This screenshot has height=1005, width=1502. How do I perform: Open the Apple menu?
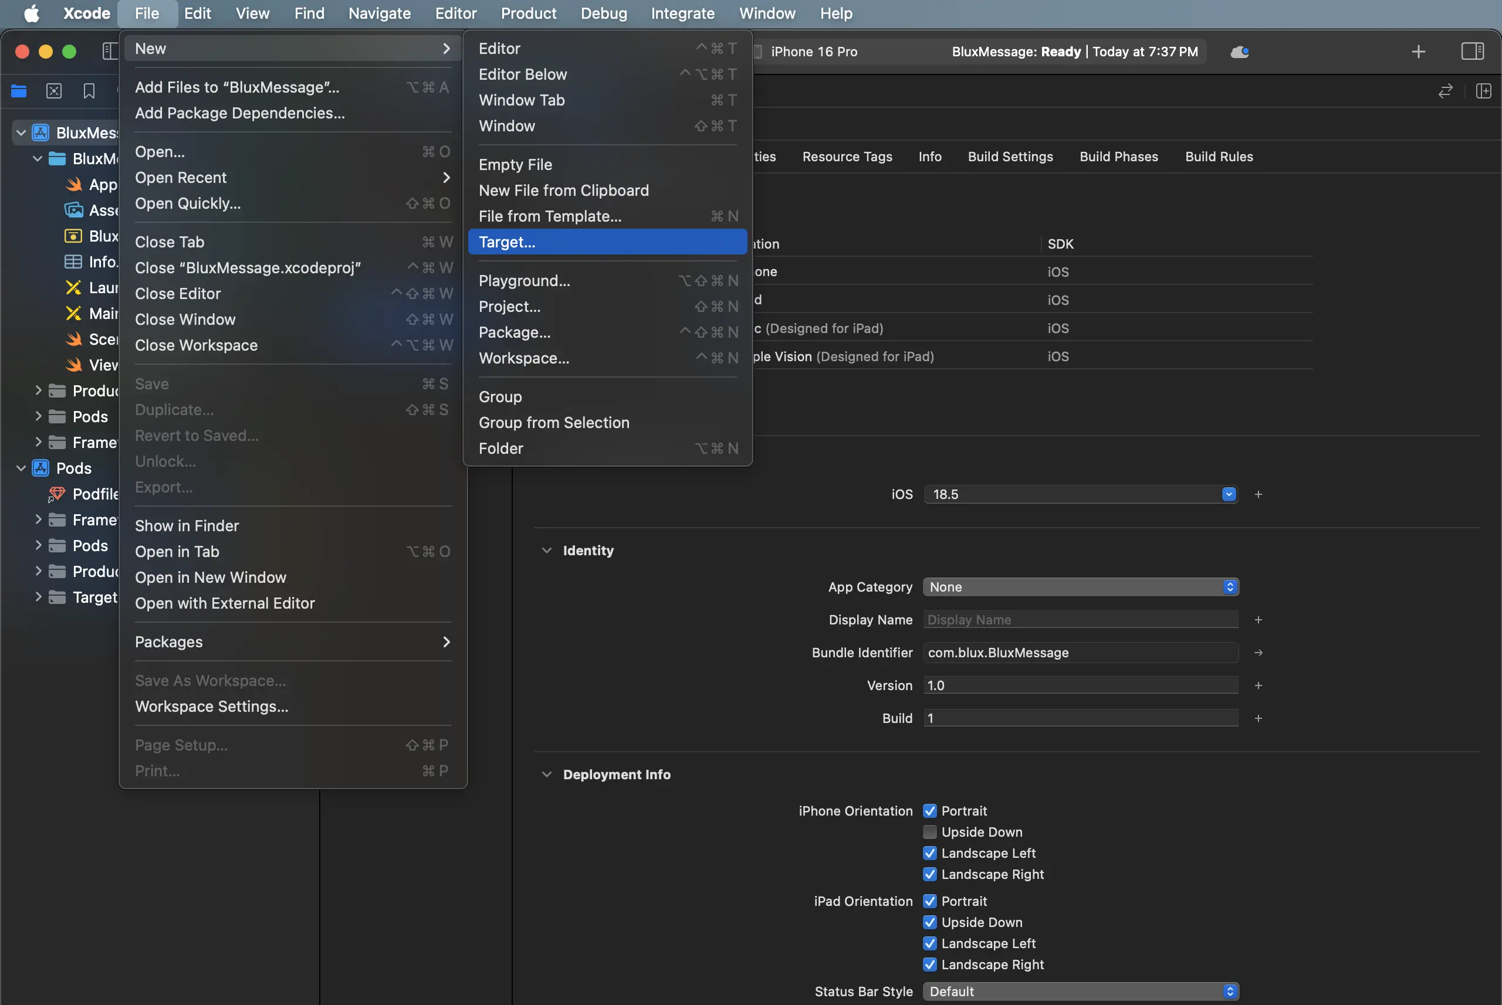(32, 13)
